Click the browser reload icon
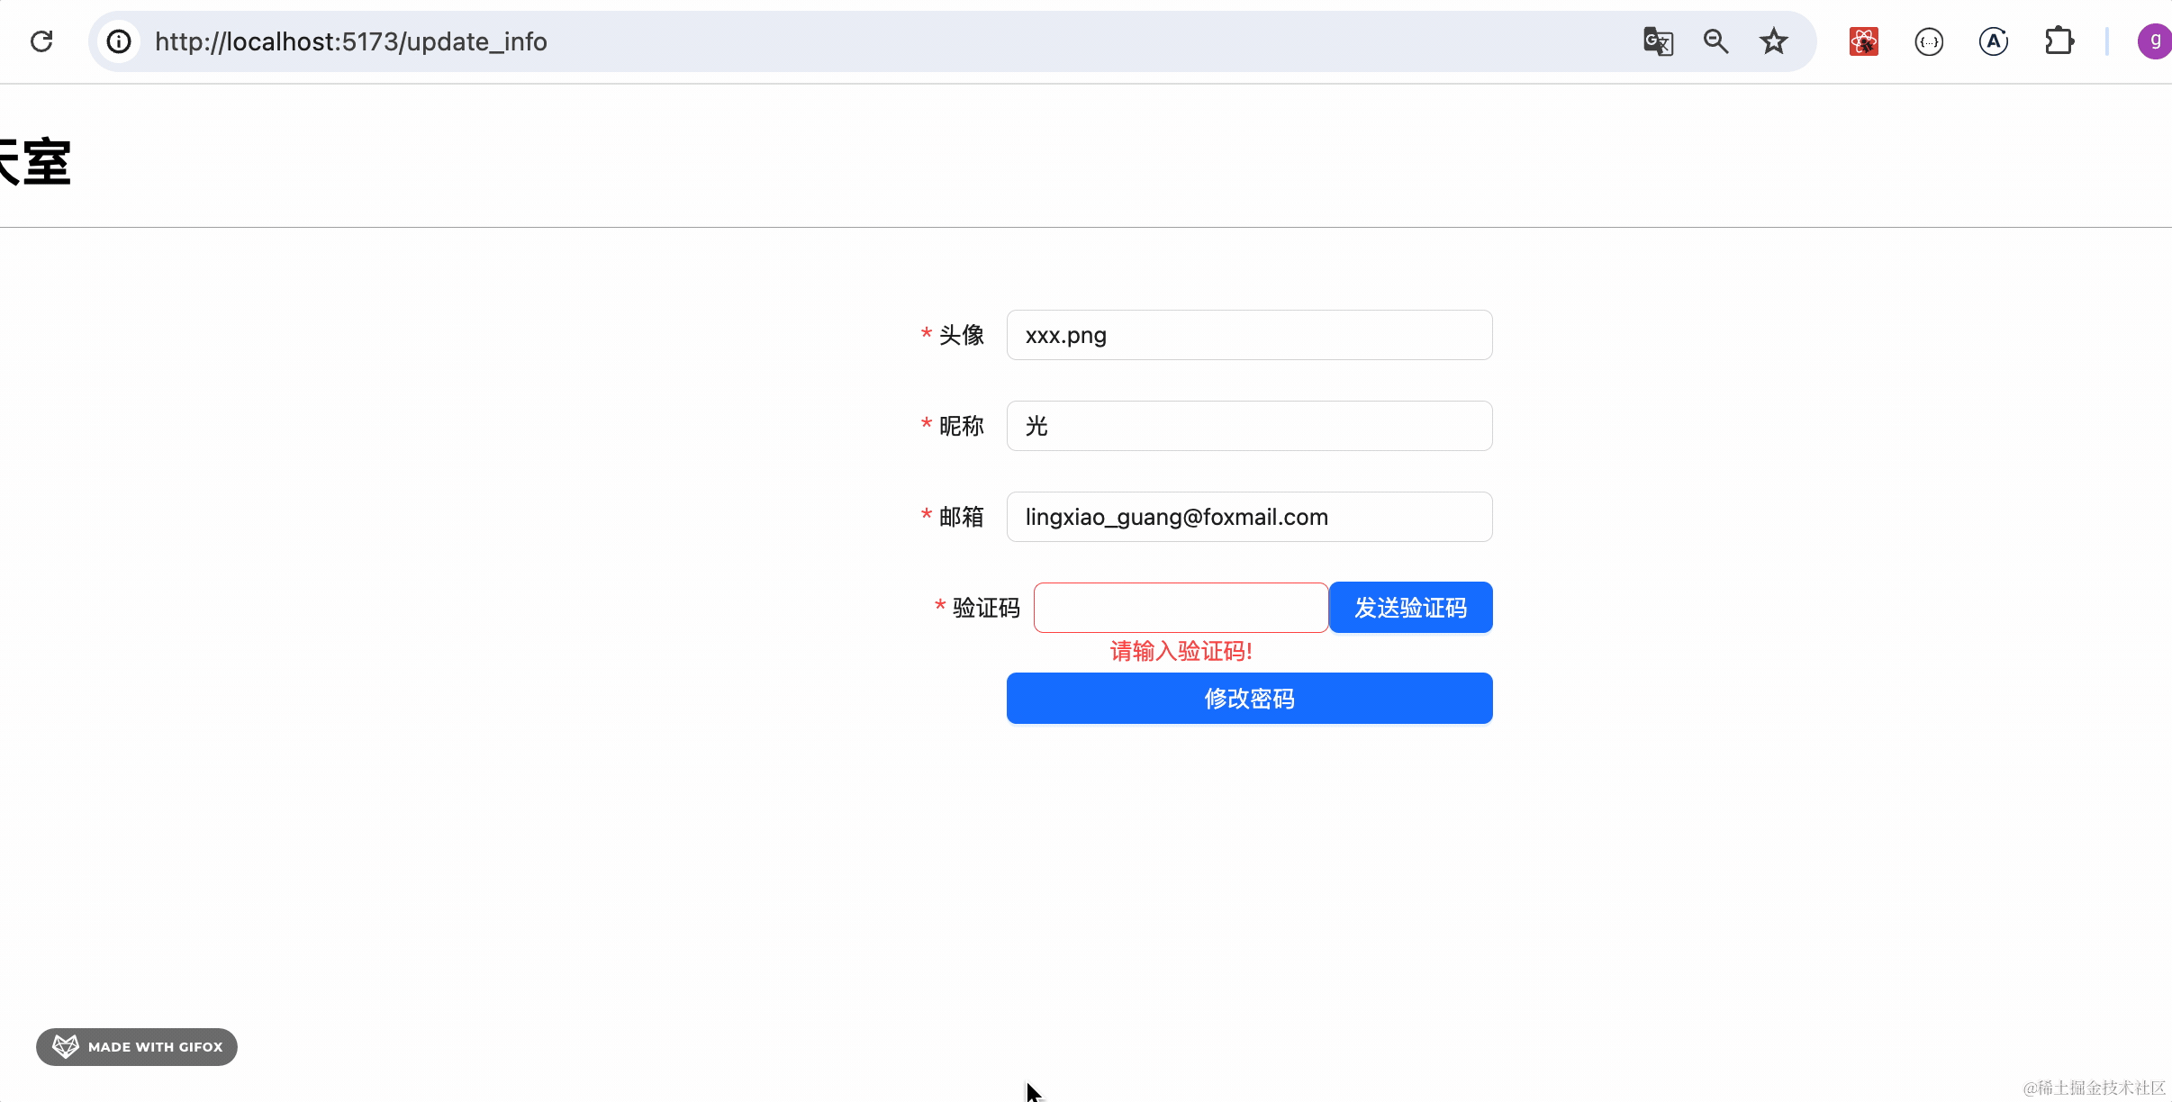2172x1102 pixels. (41, 41)
